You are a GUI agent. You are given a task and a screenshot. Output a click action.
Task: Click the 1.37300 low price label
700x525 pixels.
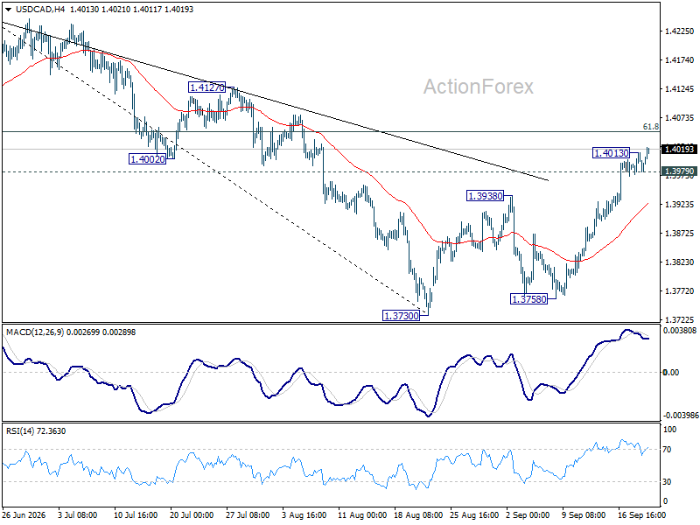coord(402,316)
